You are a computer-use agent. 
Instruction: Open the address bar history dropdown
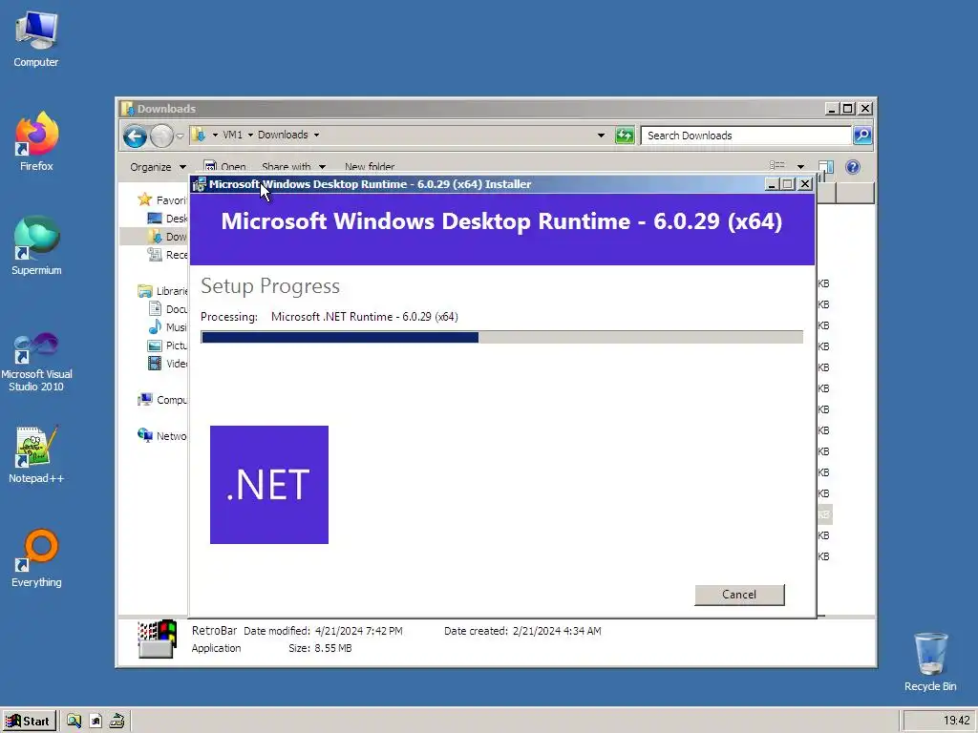601,136
